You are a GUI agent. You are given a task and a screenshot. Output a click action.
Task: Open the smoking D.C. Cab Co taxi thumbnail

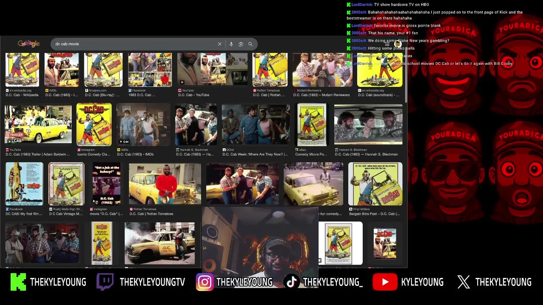[x=160, y=243]
